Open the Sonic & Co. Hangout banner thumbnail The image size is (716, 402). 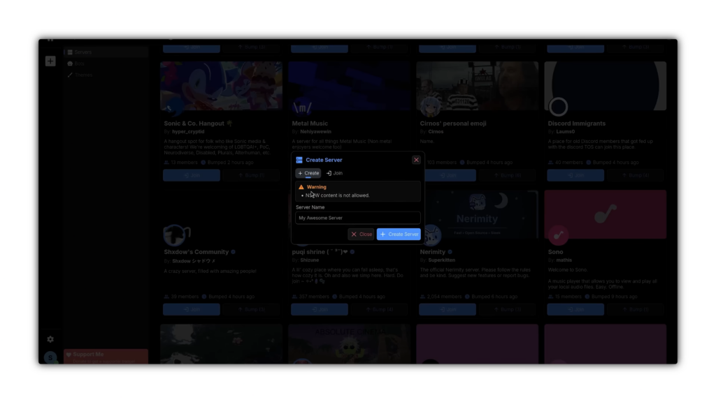coord(221,86)
